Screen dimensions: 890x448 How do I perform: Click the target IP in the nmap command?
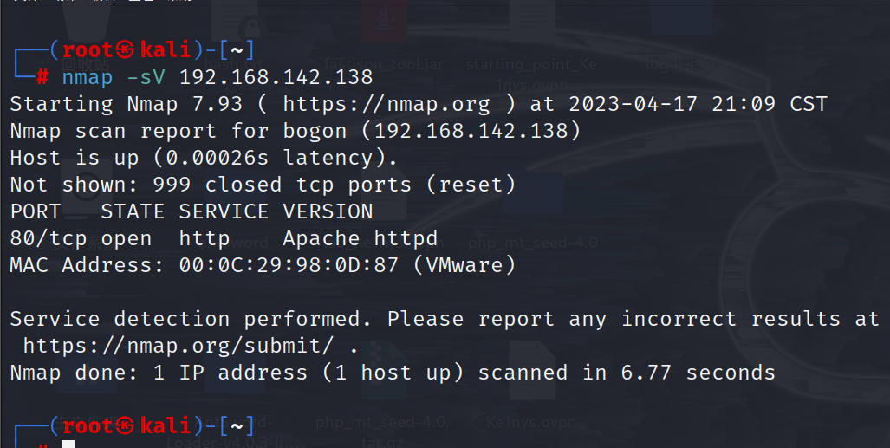point(276,77)
